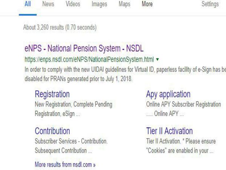226x170 pixels.
Task: Expand the More search options menu
Action: click(147, 4)
